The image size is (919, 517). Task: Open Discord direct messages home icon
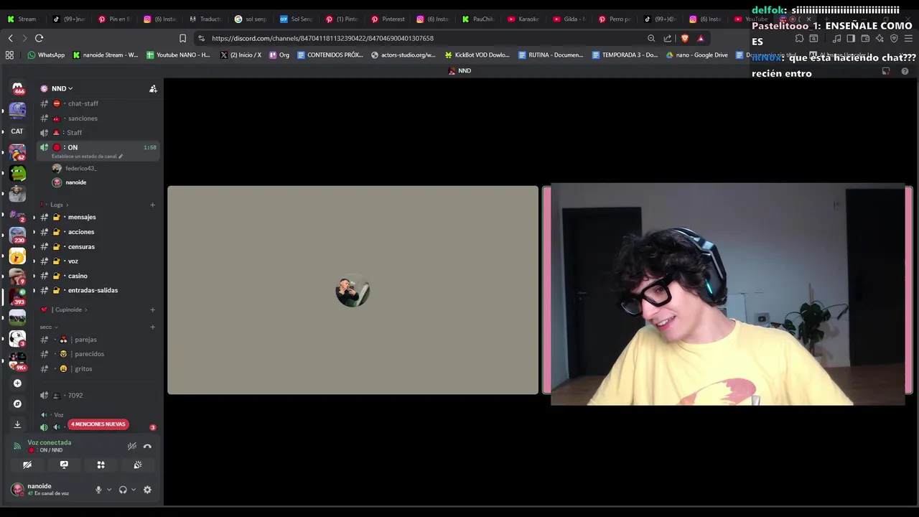tap(17, 88)
